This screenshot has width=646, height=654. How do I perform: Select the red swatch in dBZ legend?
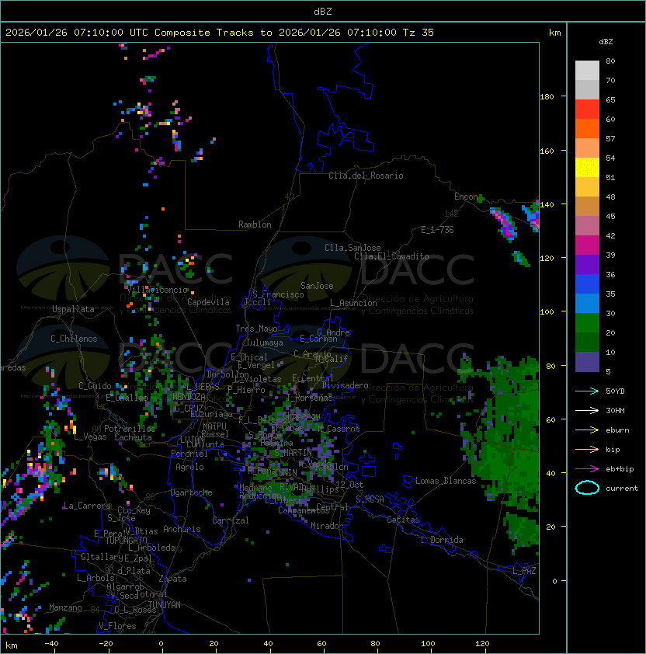587,110
